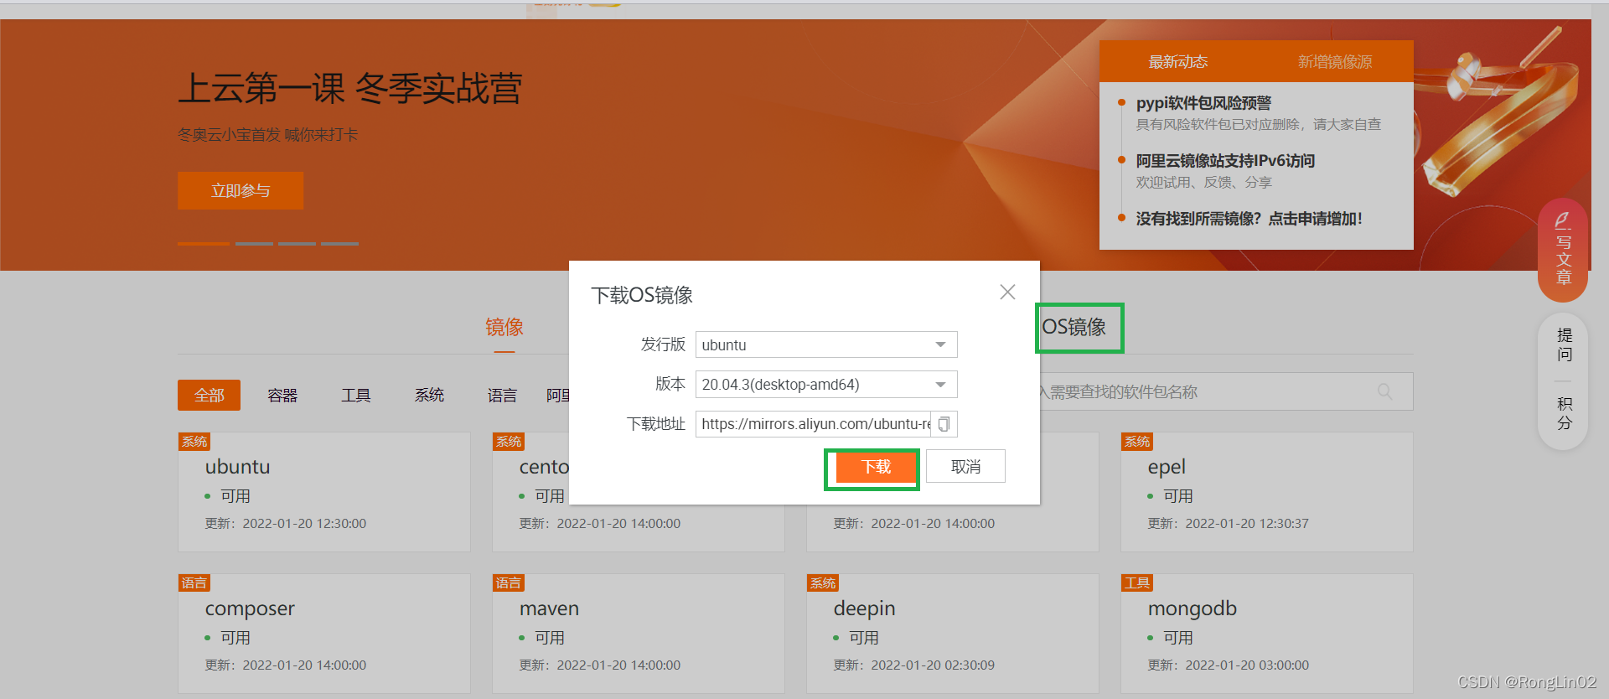Open the OS镜像 tab

1074,327
